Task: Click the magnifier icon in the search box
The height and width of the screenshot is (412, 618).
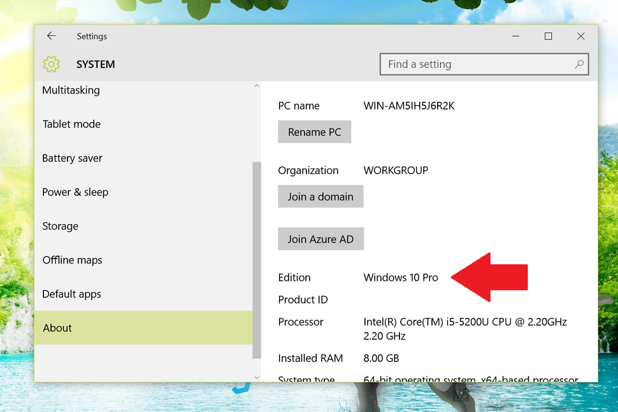Action: (x=578, y=64)
